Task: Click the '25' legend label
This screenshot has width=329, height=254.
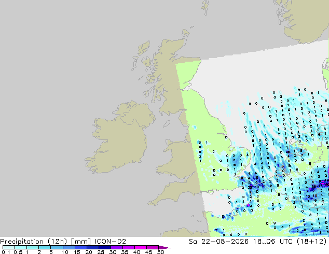Action: coord(101,252)
